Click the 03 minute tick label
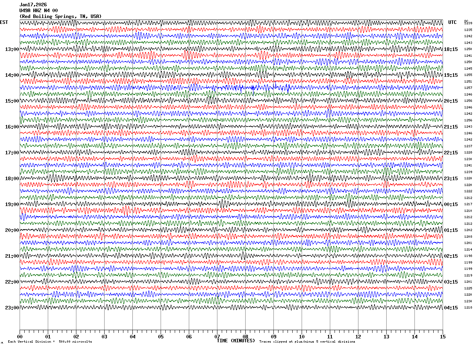474x347 pixels. pos(104,336)
